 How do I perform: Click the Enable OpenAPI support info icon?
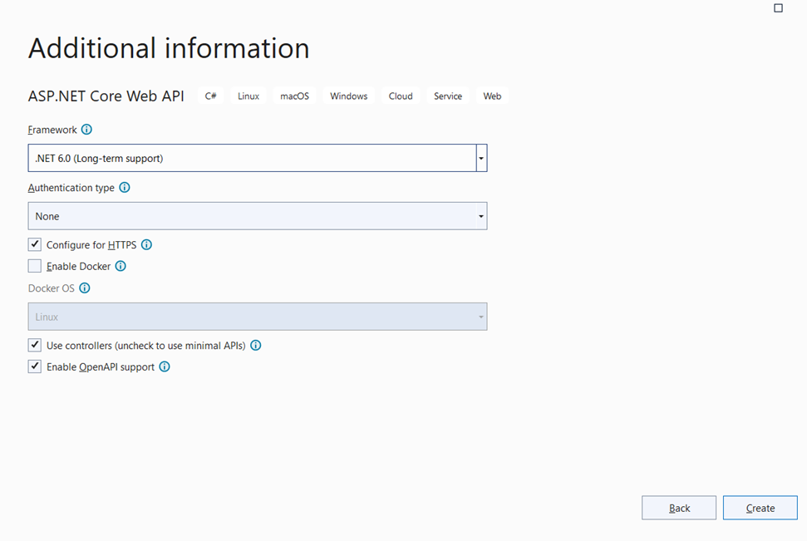tap(165, 366)
